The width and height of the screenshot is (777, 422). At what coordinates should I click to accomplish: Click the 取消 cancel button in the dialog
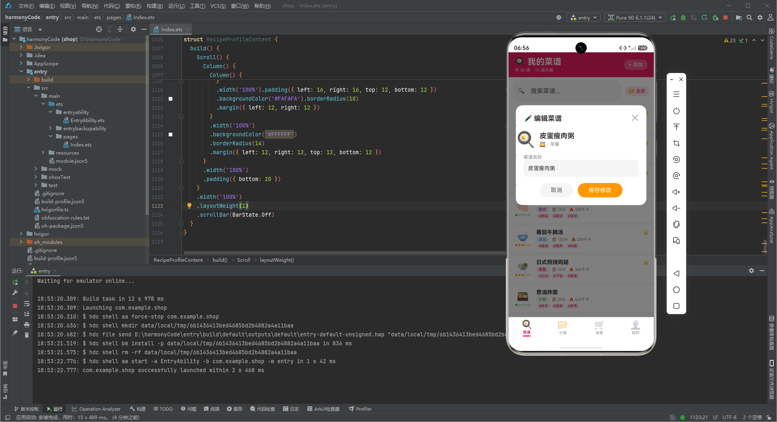pos(556,190)
